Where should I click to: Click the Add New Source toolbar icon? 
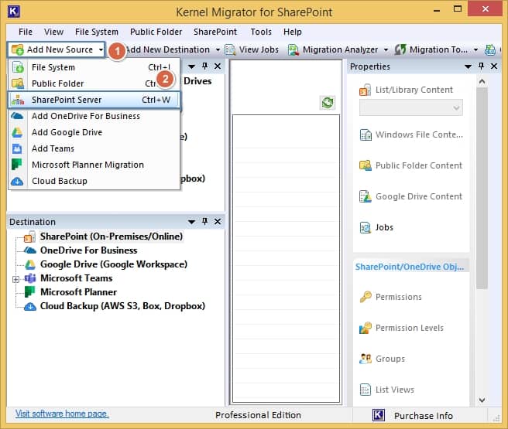coord(18,49)
